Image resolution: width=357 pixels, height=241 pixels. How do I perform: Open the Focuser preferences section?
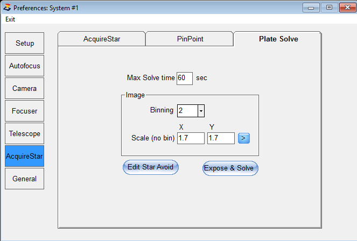[25, 111]
